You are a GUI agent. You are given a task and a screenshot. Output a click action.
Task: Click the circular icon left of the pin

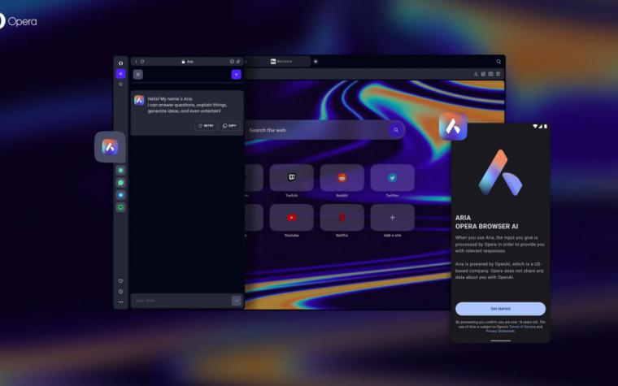232,62
